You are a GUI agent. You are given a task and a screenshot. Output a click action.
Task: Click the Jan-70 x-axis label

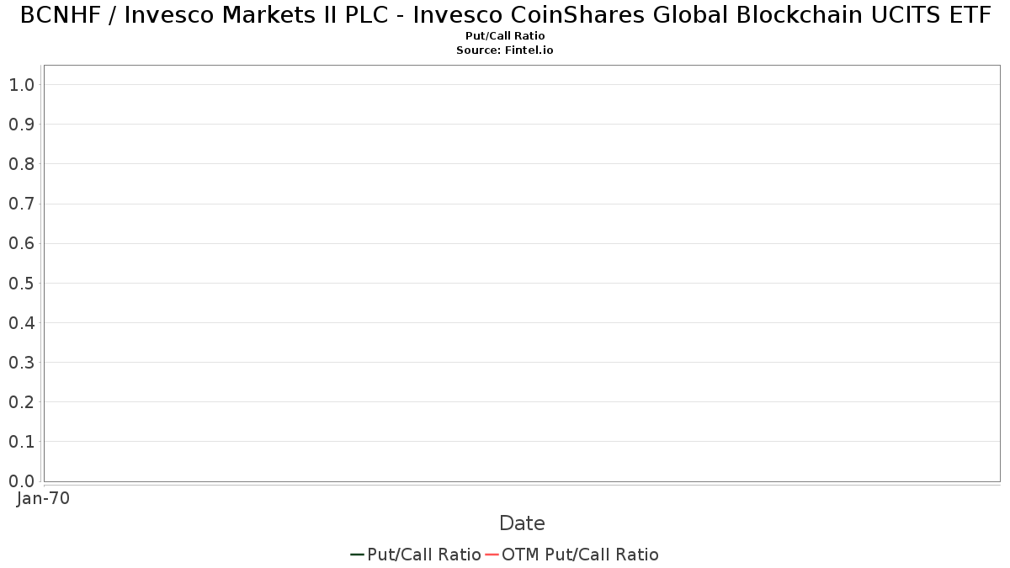click(43, 498)
